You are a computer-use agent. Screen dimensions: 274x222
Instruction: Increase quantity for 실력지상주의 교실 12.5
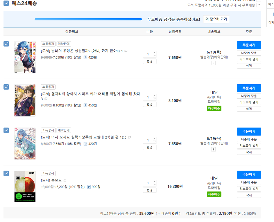pyautogui.click(x=155, y=139)
